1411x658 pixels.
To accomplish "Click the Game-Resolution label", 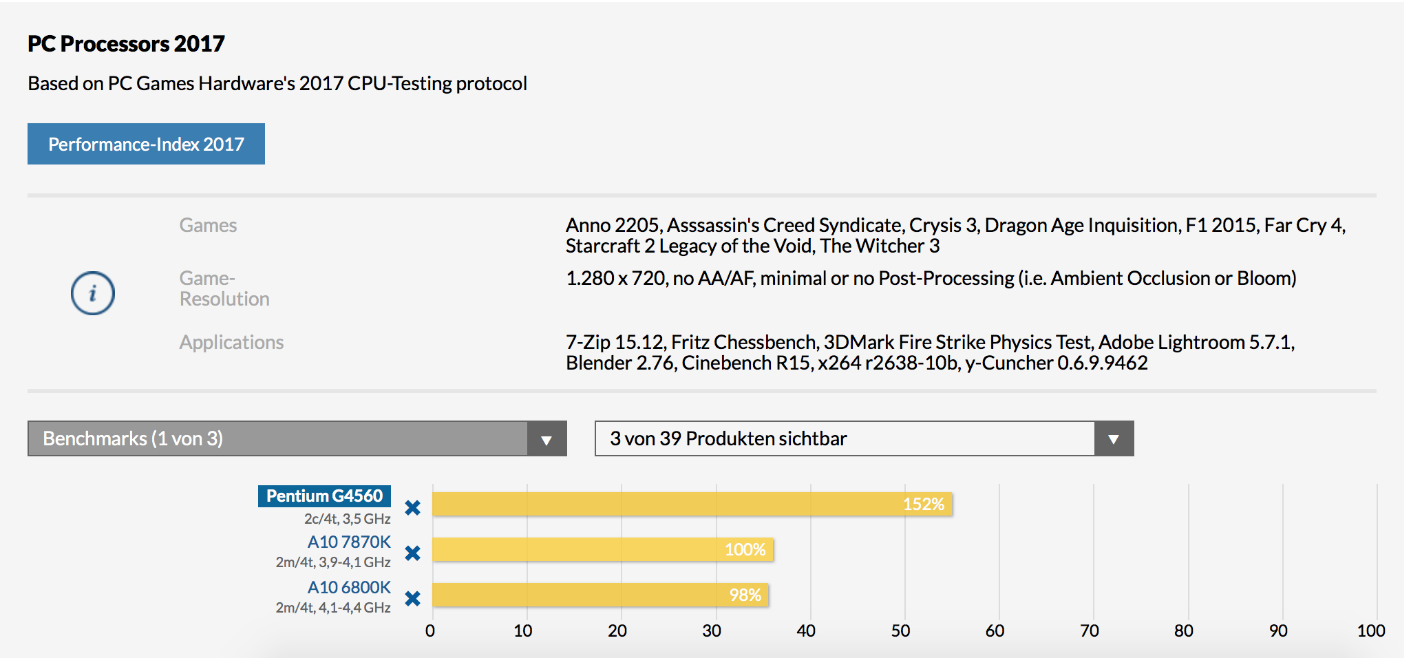I will [x=224, y=288].
